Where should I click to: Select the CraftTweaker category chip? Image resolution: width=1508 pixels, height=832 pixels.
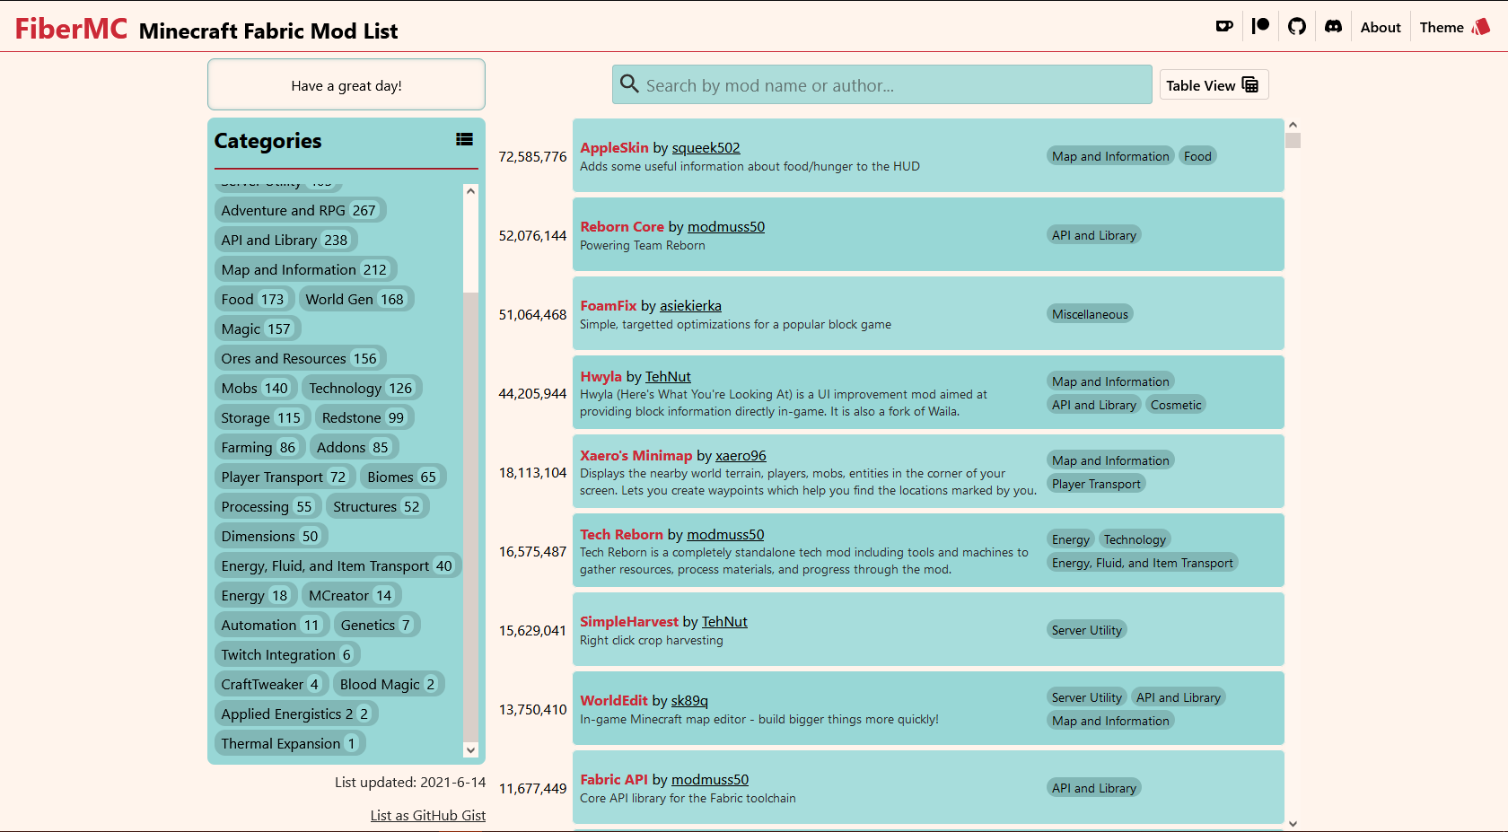270,684
